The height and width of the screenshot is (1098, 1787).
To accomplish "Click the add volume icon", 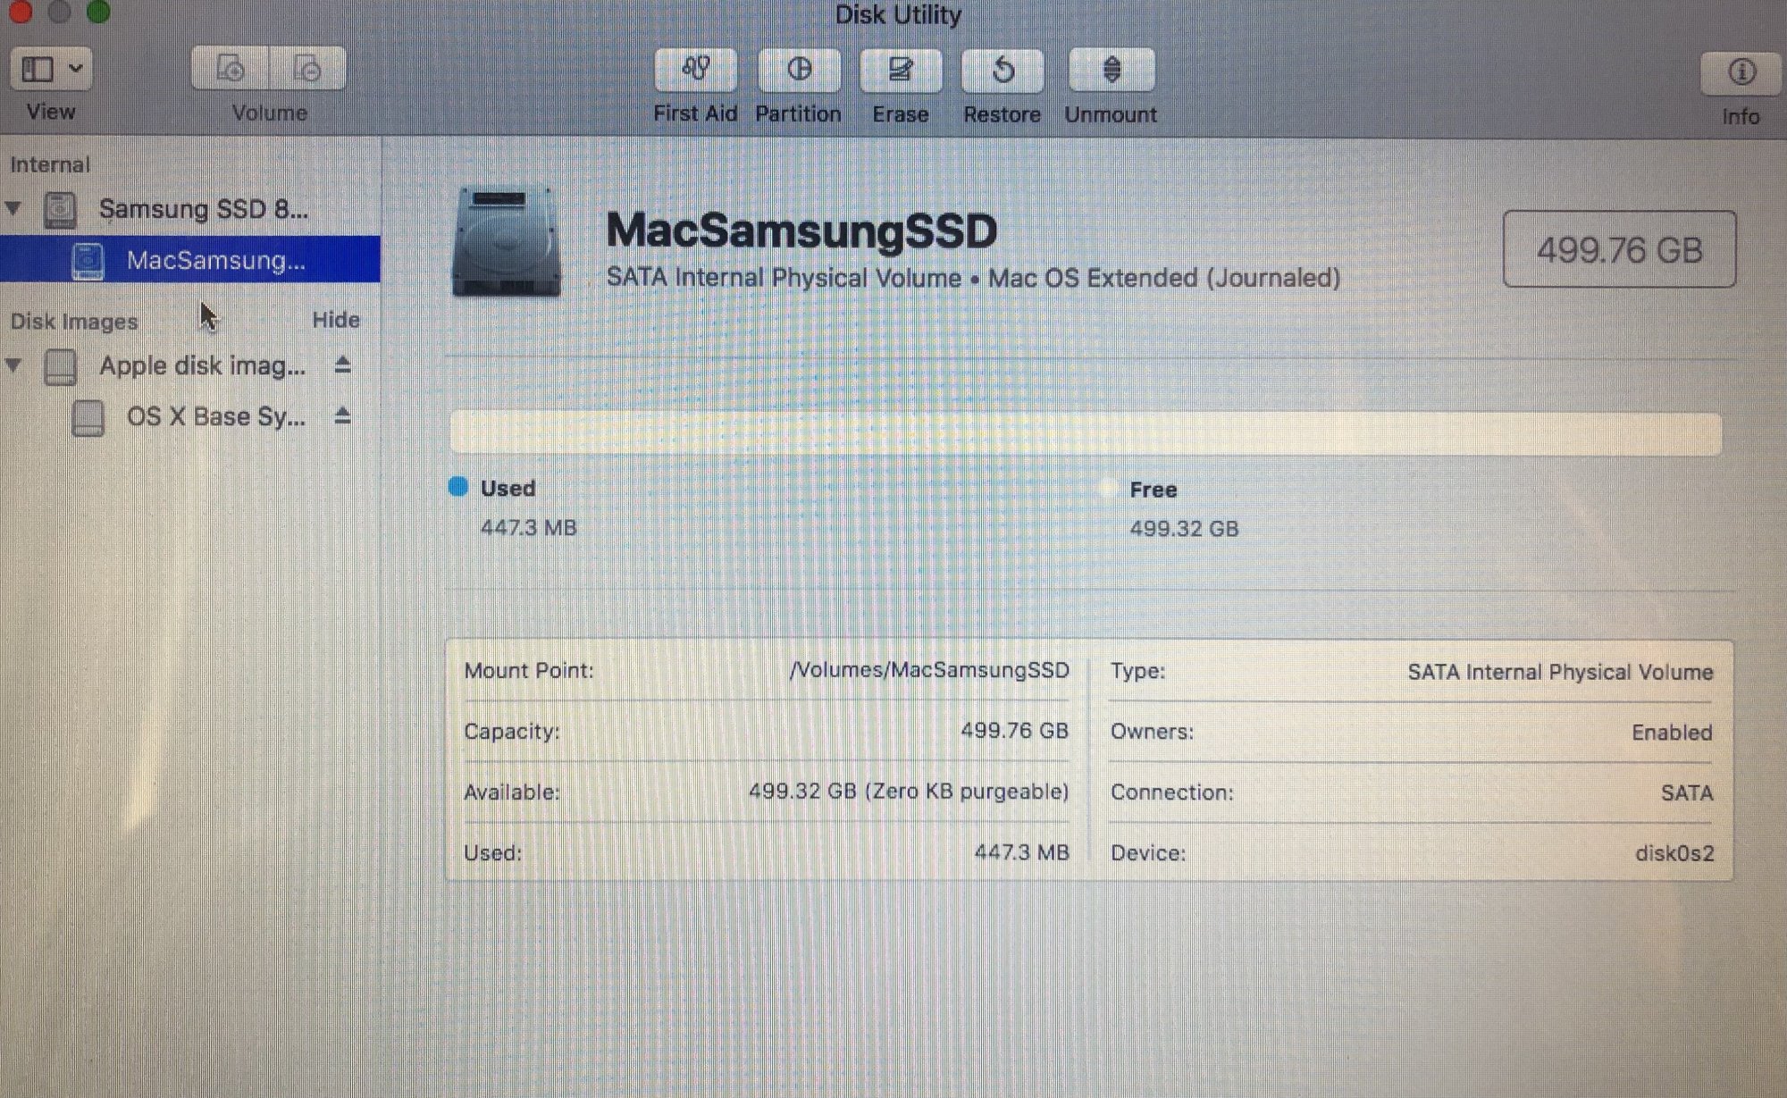I will (x=231, y=69).
